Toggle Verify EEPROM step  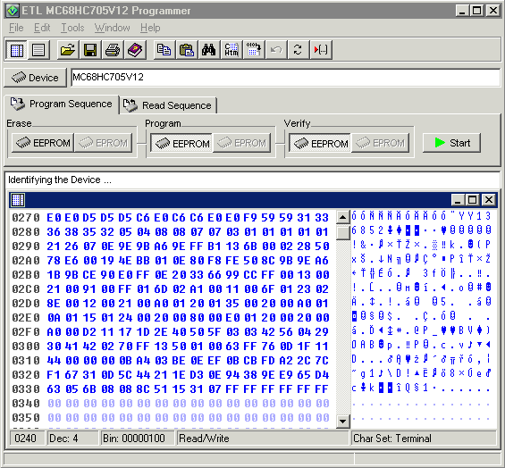coord(320,143)
